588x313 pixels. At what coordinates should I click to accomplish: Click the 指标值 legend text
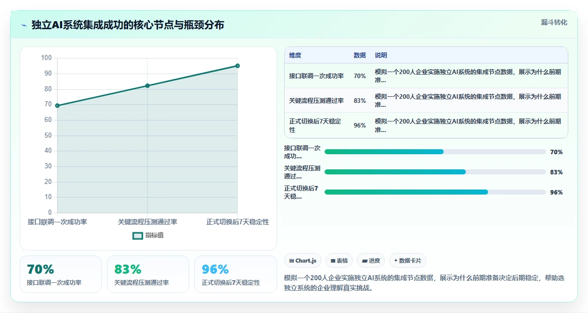154,235
